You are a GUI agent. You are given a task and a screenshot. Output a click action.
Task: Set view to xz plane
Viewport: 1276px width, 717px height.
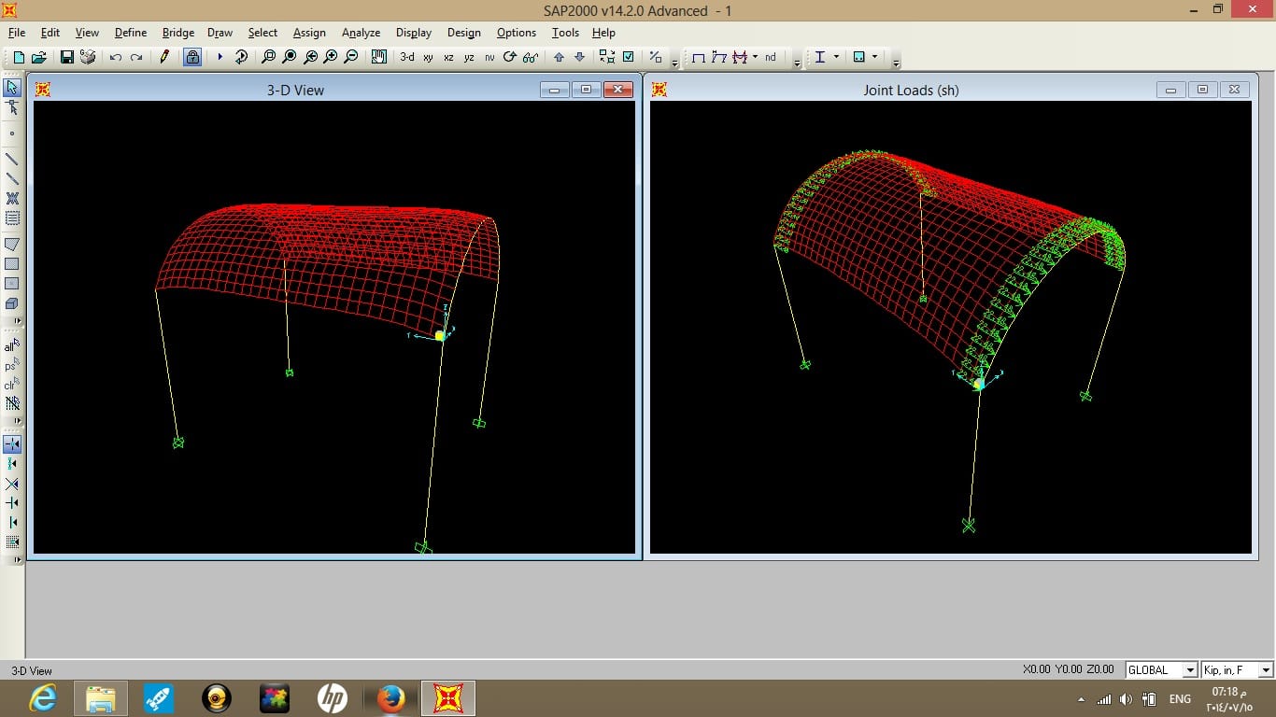448,57
